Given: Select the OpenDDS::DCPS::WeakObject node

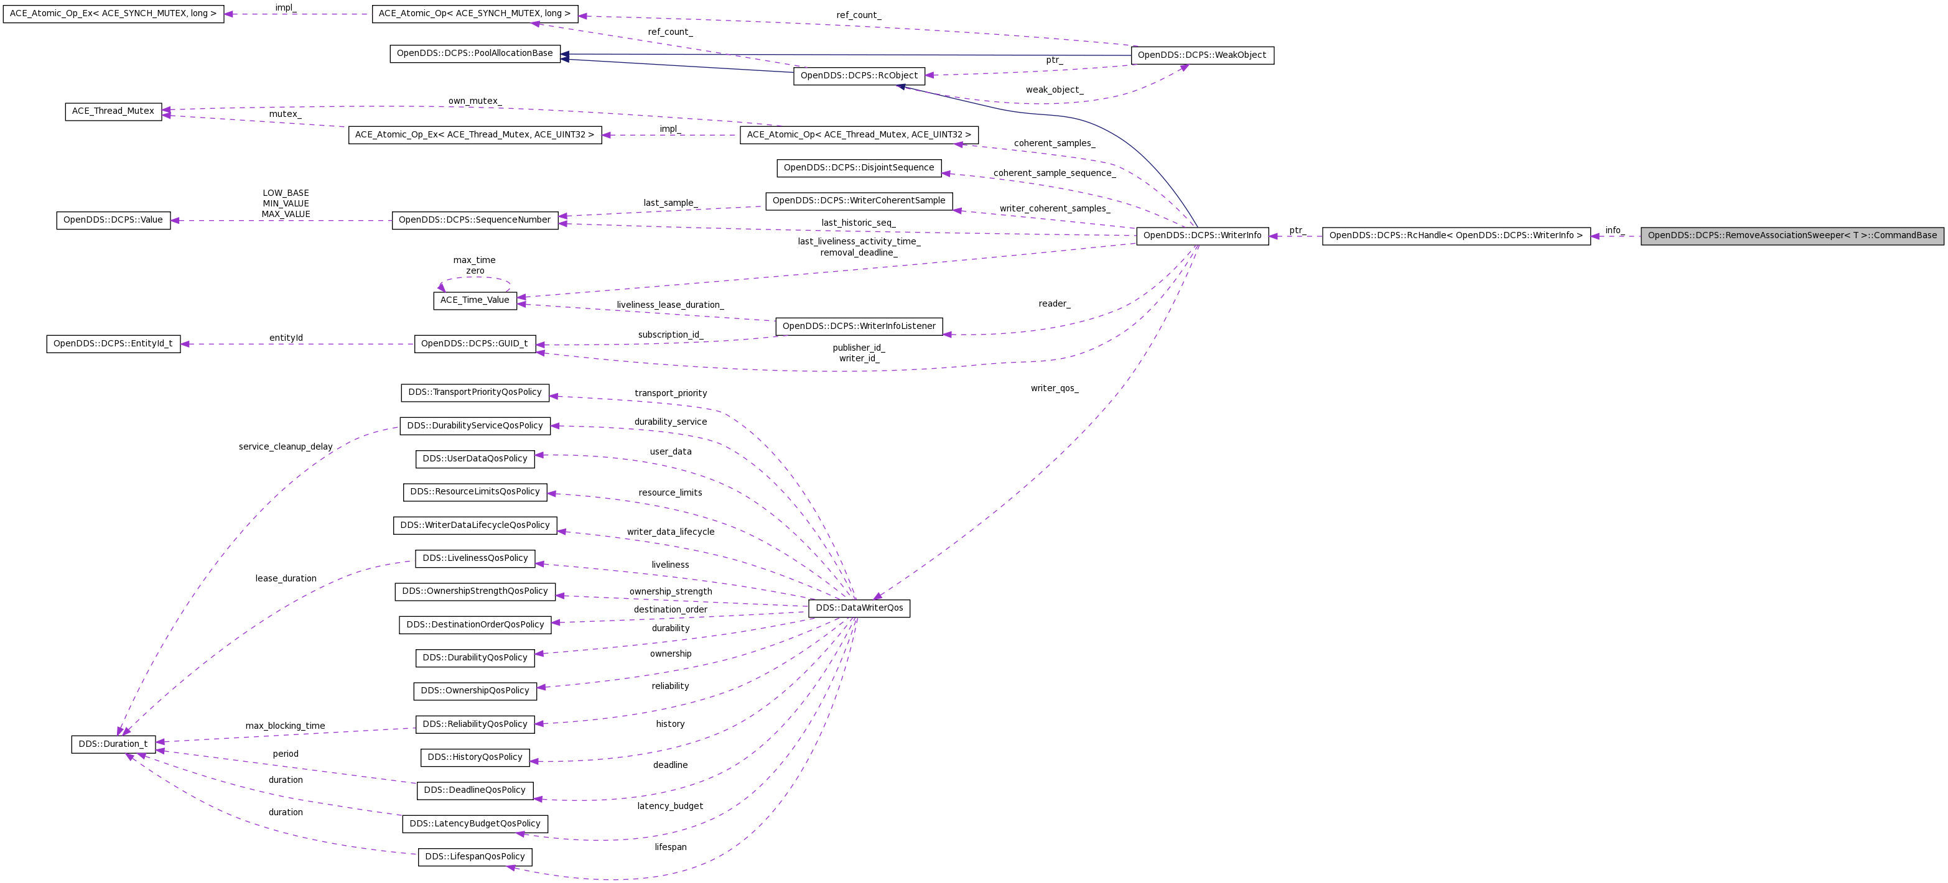Looking at the screenshot, I should 1203,55.
